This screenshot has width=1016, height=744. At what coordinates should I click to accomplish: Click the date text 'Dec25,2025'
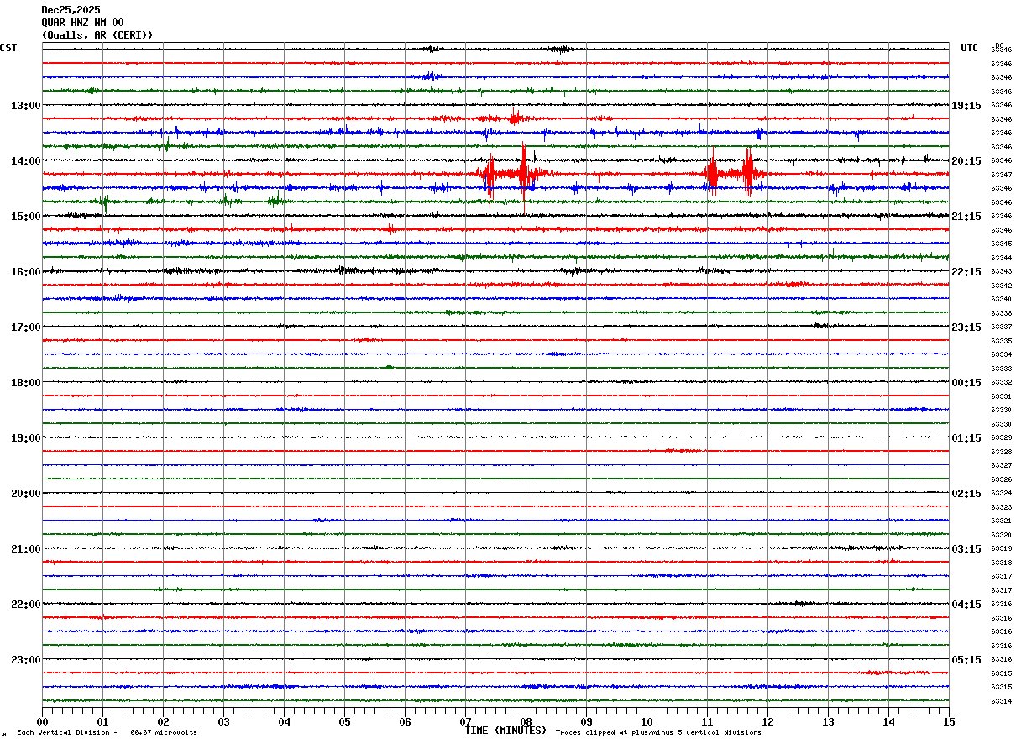[71, 10]
